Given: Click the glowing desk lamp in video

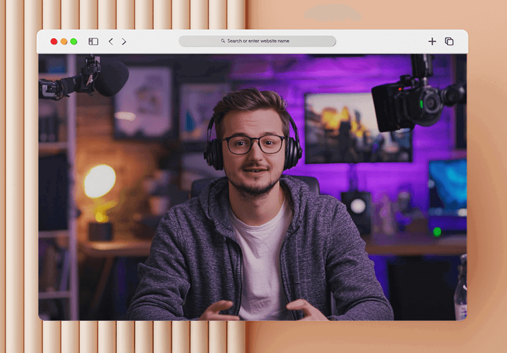Looking at the screenshot, I should [100, 183].
